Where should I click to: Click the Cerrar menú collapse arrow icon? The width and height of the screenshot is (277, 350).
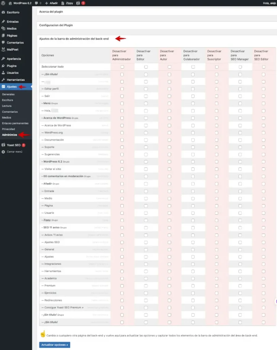point(3,152)
